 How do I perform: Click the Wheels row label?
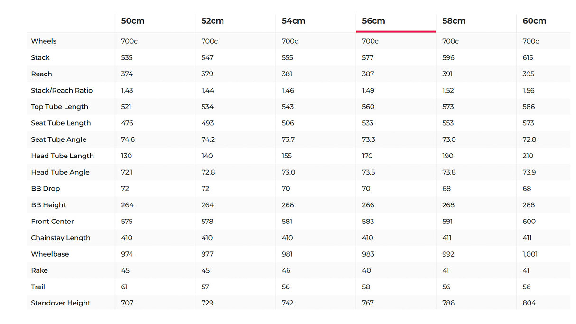tap(44, 41)
